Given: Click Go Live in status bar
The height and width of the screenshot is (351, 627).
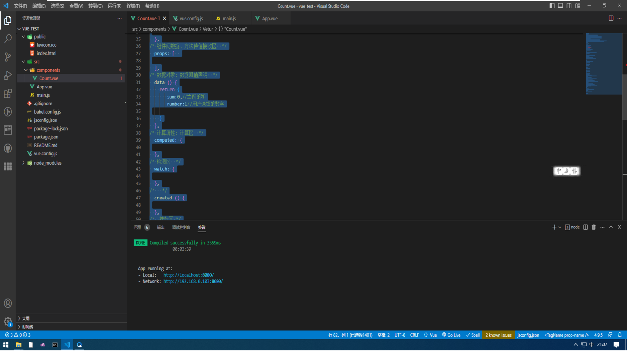Looking at the screenshot, I should 451,335.
